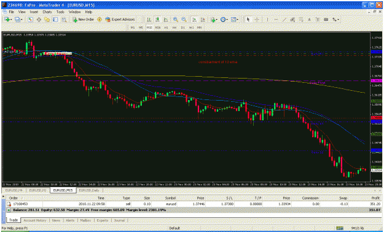
Task: Open the Window menu
Action: tap(75, 12)
